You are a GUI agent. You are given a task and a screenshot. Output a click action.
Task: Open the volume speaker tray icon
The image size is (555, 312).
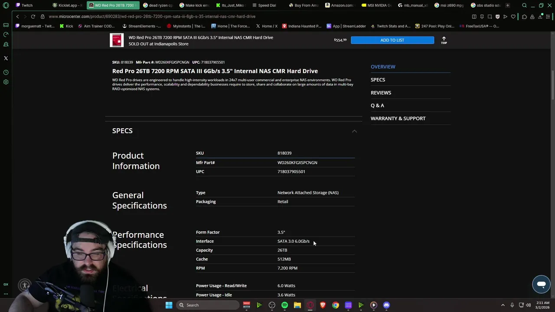tap(528, 305)
